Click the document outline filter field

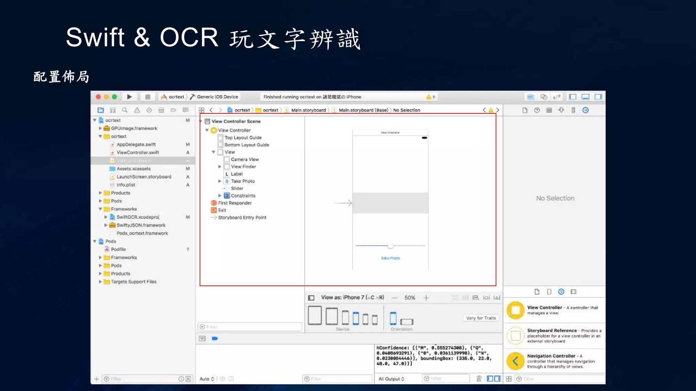pos(250,327)
